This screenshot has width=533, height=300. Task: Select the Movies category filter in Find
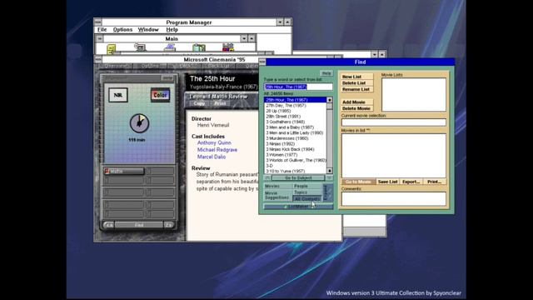pyautogui.click(x=278, y=186)
